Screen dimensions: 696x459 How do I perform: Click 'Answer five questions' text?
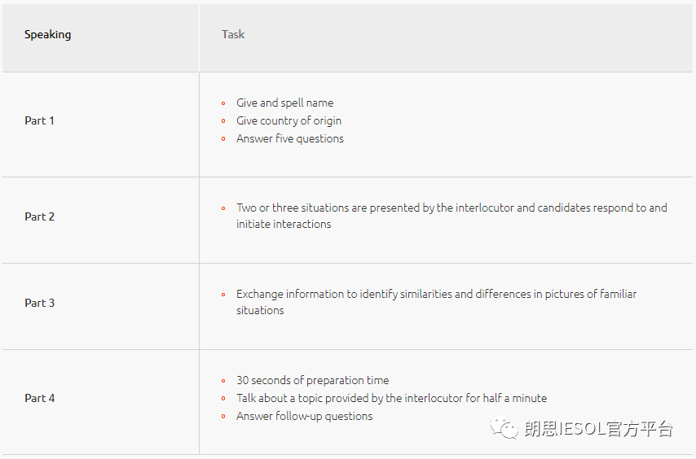pos(290,138)
